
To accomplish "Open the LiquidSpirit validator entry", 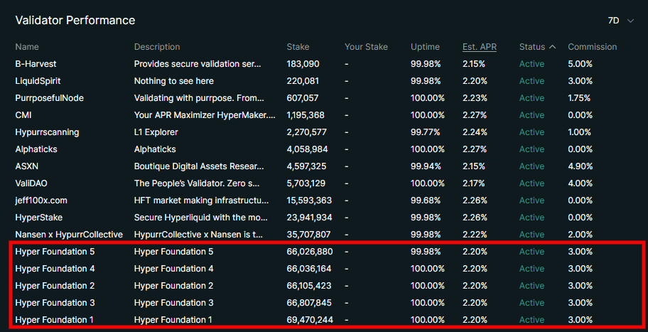I will 38,81.
